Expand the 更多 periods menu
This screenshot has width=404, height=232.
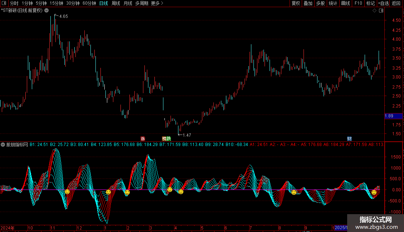157,3
